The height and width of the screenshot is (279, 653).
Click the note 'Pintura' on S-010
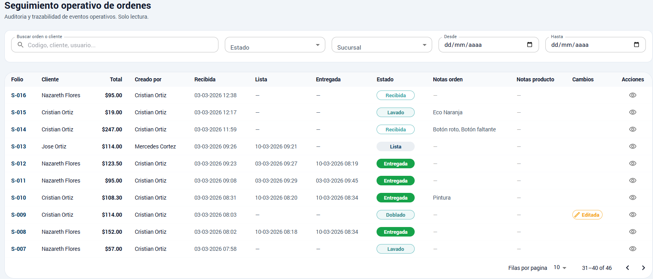point(442,198)
